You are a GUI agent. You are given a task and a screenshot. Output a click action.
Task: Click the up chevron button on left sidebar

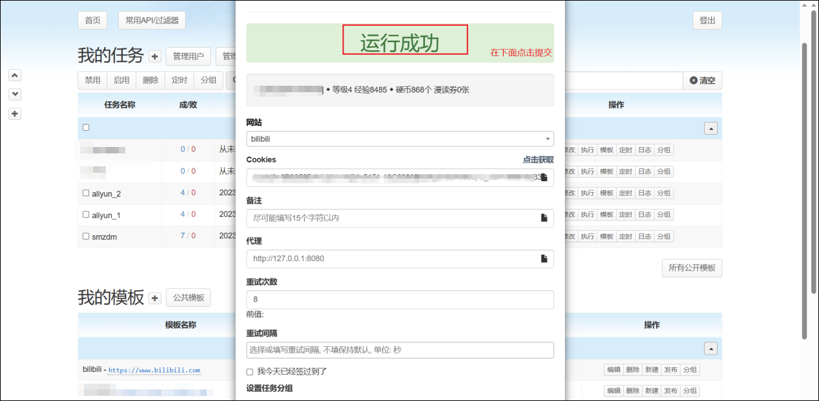pos(16,75)
